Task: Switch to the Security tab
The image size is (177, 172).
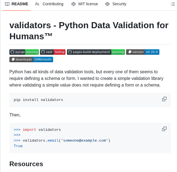Action: tap(116, 4)
